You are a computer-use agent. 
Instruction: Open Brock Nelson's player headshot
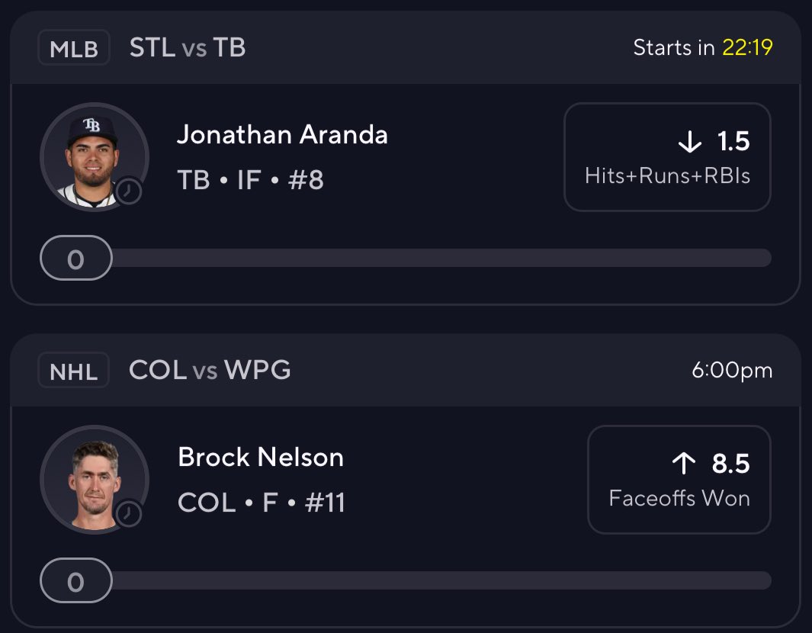coord(93,479)
